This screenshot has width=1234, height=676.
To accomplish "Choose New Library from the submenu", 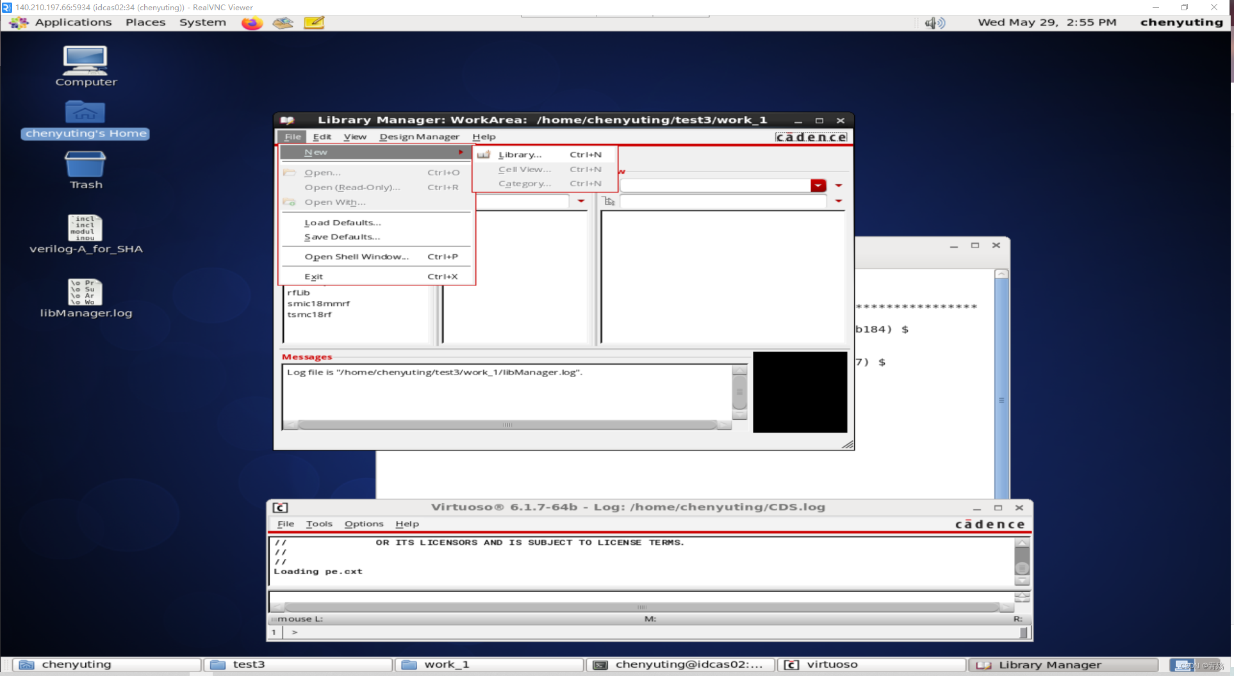I will [x=545, y=154].
